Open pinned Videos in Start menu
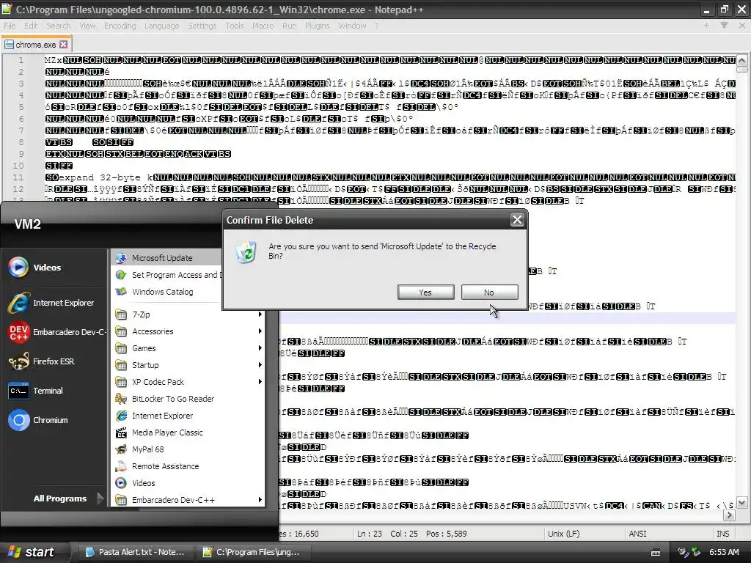751x563 pixels. (55, 267)
